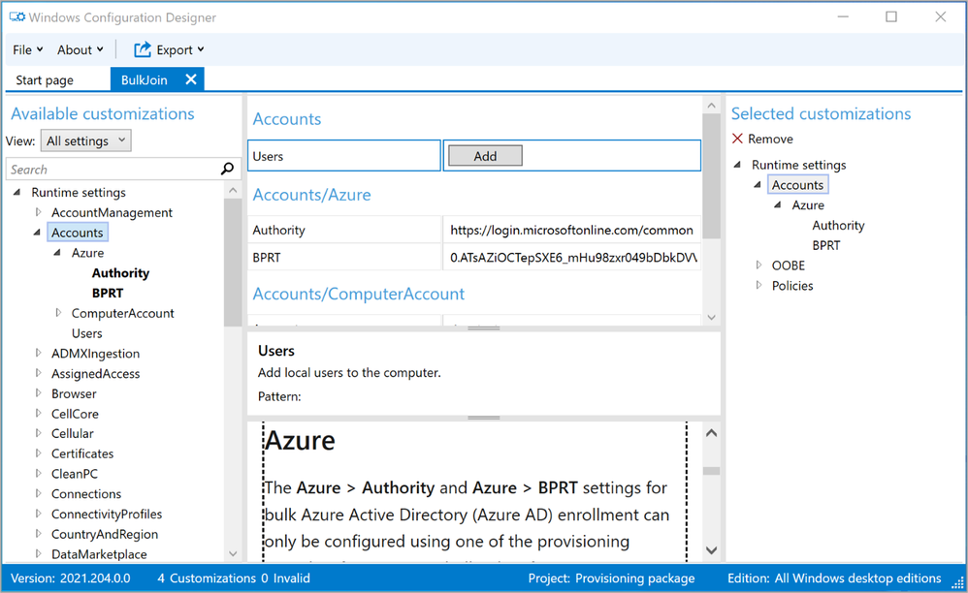The width and height of the screenshot is (968, 593).
Task: Click the Add button for Users
Action: [x=485, y=156]
